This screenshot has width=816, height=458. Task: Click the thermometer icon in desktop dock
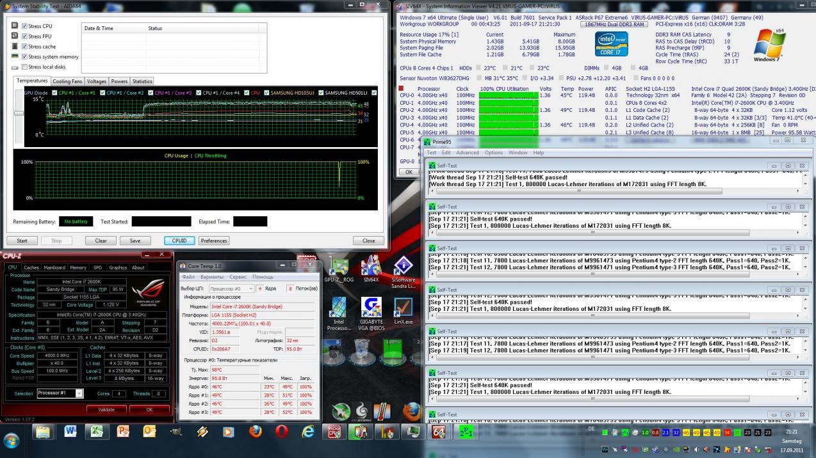point(382,411)
